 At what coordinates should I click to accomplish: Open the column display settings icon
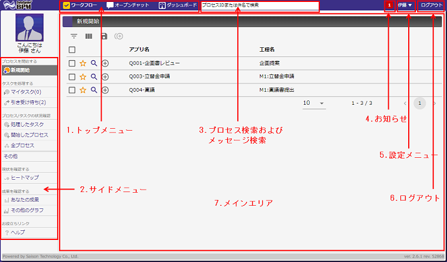coord(89,36)
